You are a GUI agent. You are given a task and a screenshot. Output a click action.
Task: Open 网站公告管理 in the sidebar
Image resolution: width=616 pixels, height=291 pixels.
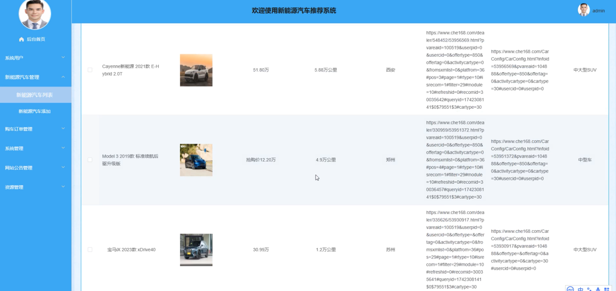pyautogui.click(x=35, y=167)
